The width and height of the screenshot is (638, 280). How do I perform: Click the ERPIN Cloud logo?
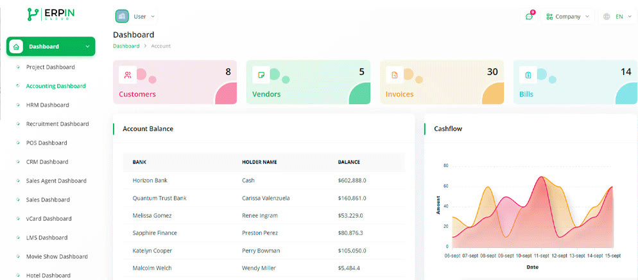tap(51, 15)
